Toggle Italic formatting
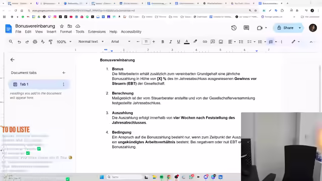 coord(171,42)
